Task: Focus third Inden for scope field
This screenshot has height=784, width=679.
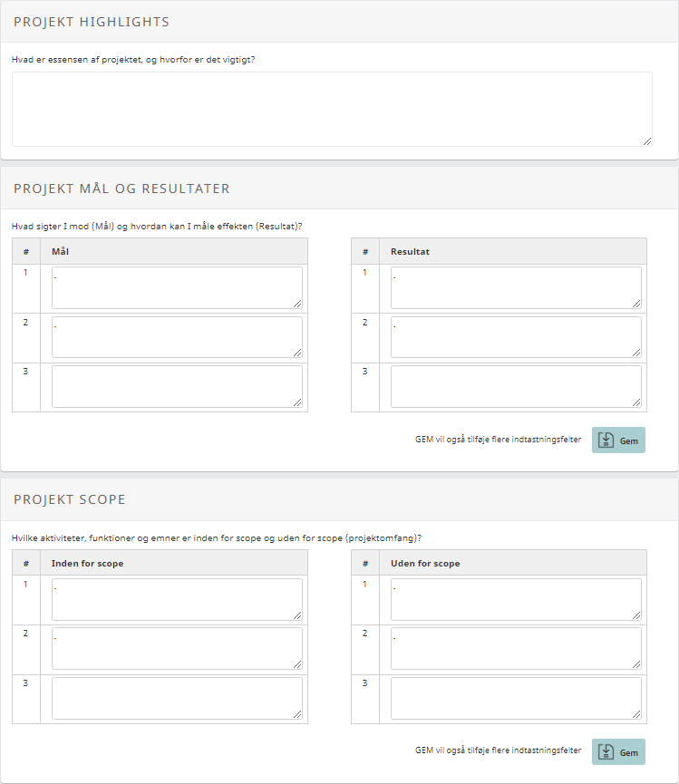Action: [x=177, y=698]
